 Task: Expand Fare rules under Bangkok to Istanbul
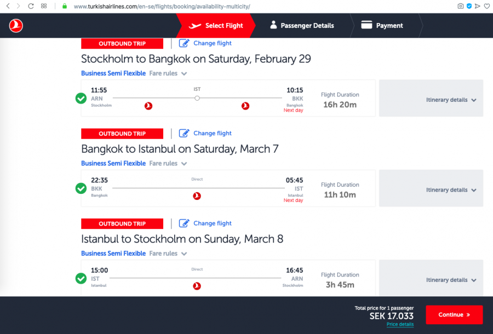coord(168,164)
